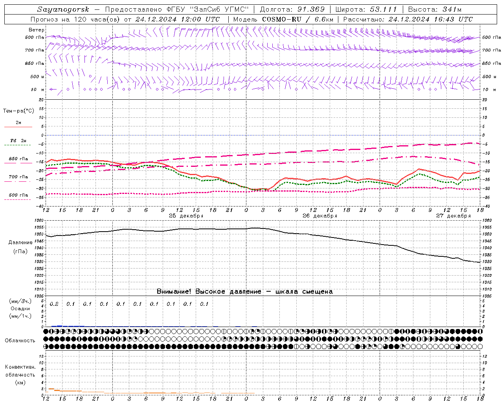The image size is (503, 402).
Task: Click the "500 гПа" temperature legend entry
Action: coord(18,195)
